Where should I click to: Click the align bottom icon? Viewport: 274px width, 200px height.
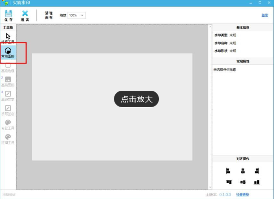[x=257, y=182]
